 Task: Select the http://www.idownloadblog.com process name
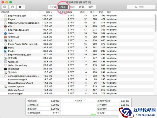24,23
